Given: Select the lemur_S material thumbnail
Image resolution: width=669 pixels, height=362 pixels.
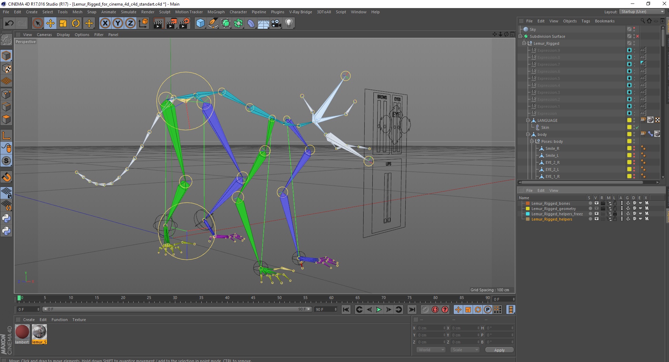Looking at the screenshot, I should pos(39,334).
